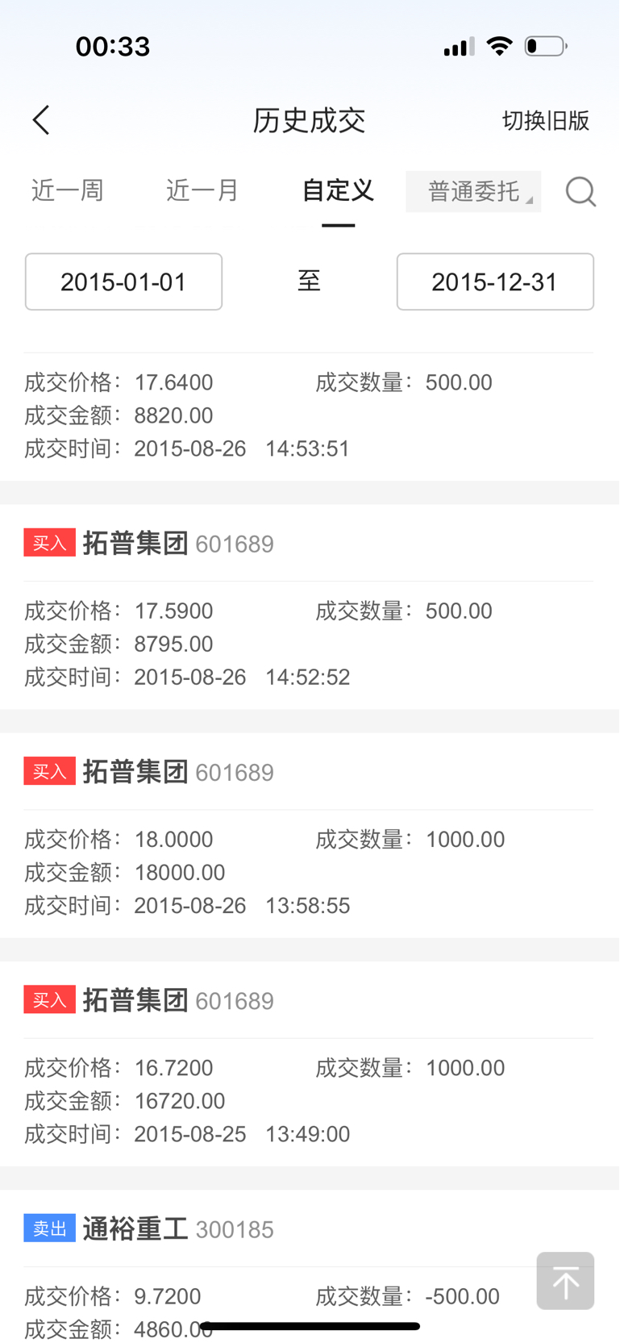Screen dimensions: 620x1343
Task: Open the 拓普集团 trade priced 16.7200
Action: (310, 1063)
